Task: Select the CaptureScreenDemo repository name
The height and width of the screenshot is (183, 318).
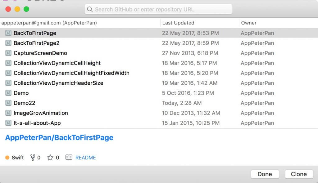Action: pyautogui.click(x=40, y=53)
